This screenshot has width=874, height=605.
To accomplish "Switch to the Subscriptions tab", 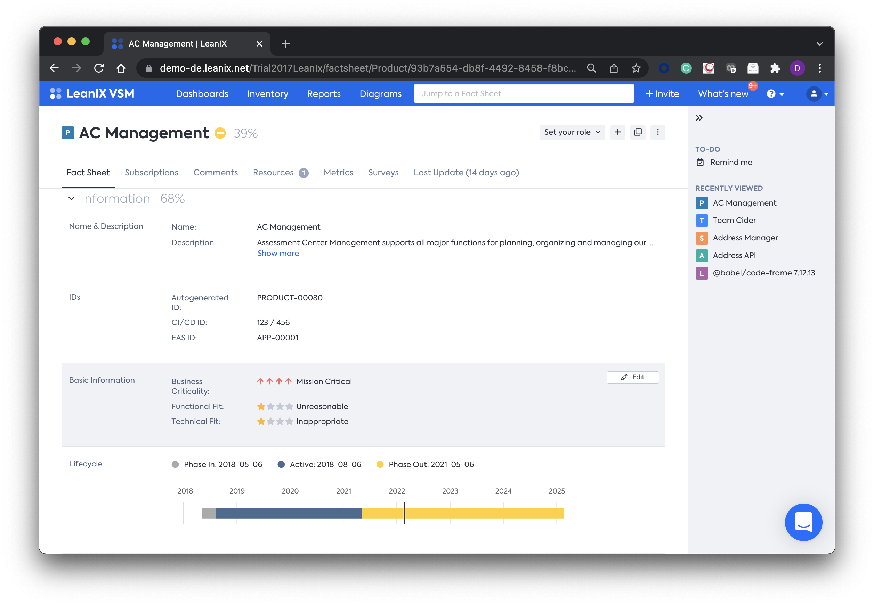I will pyautogui.click(x=151, y=173).
